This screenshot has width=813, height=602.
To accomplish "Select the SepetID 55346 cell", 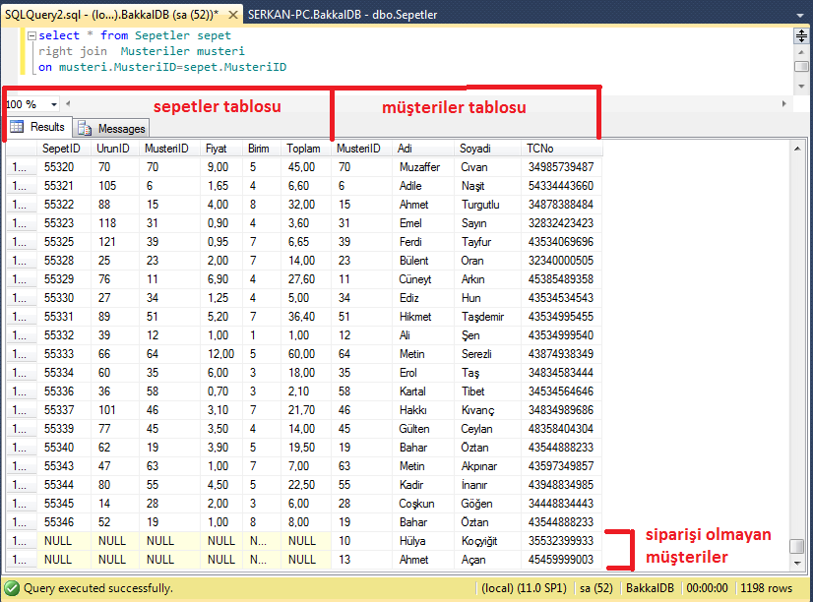I will click(x=64, y=522).
